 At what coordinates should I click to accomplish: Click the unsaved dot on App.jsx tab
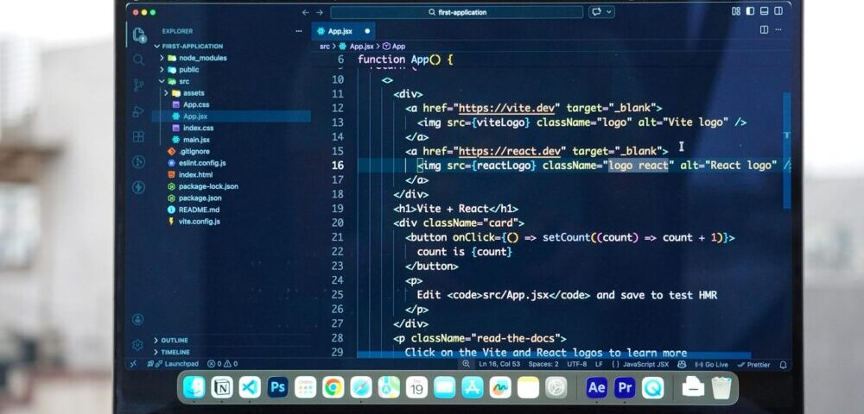click(367, 31)
